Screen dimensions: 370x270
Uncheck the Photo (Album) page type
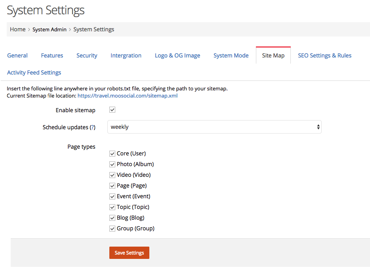[113, 165]
